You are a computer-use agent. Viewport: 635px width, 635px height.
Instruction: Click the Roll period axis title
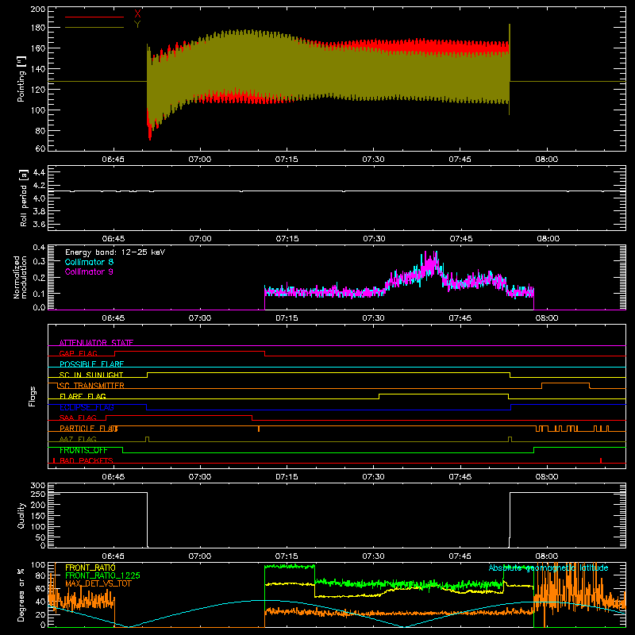tap(24, 198)
